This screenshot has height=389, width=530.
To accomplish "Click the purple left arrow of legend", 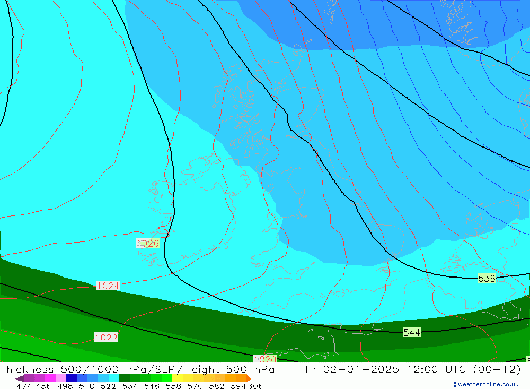I will coord(19,378).
